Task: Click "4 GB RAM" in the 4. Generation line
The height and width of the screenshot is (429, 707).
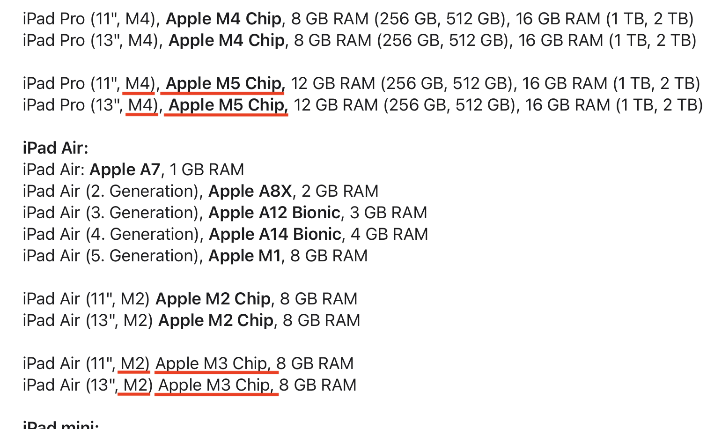Action: pos(389,234)
